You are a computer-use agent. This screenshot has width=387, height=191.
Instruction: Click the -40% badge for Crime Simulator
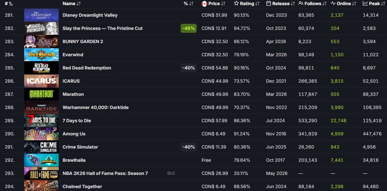189,147
